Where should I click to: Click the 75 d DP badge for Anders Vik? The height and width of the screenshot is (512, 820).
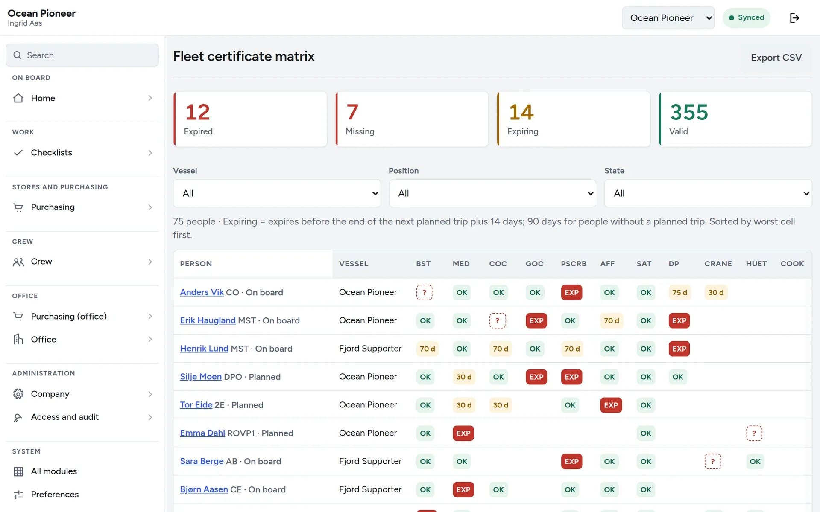(679, 293)
